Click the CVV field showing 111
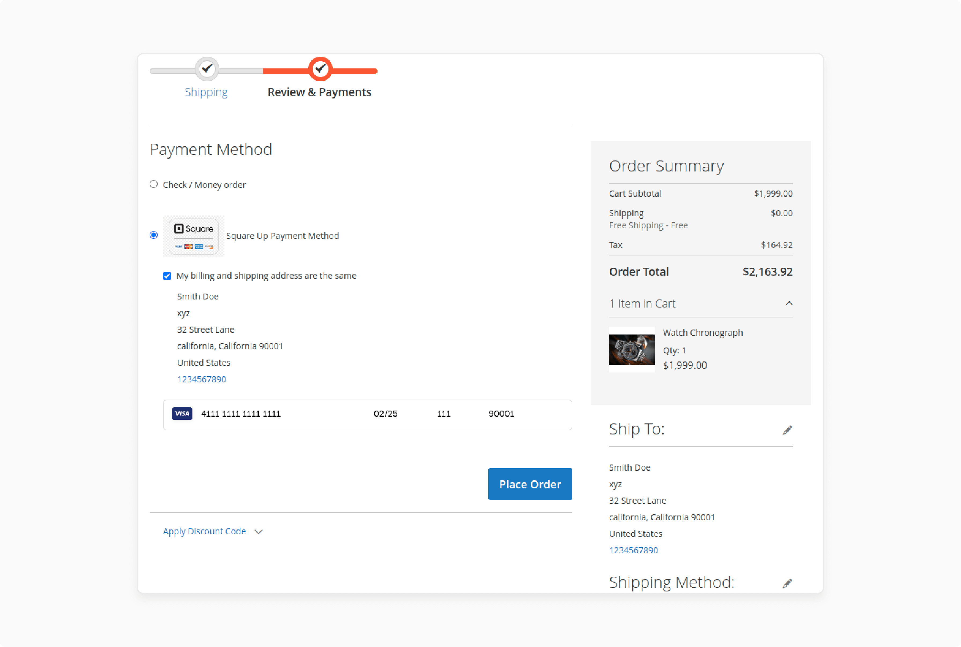The height and width of the screenshot is (647, 961). (443, 414)
